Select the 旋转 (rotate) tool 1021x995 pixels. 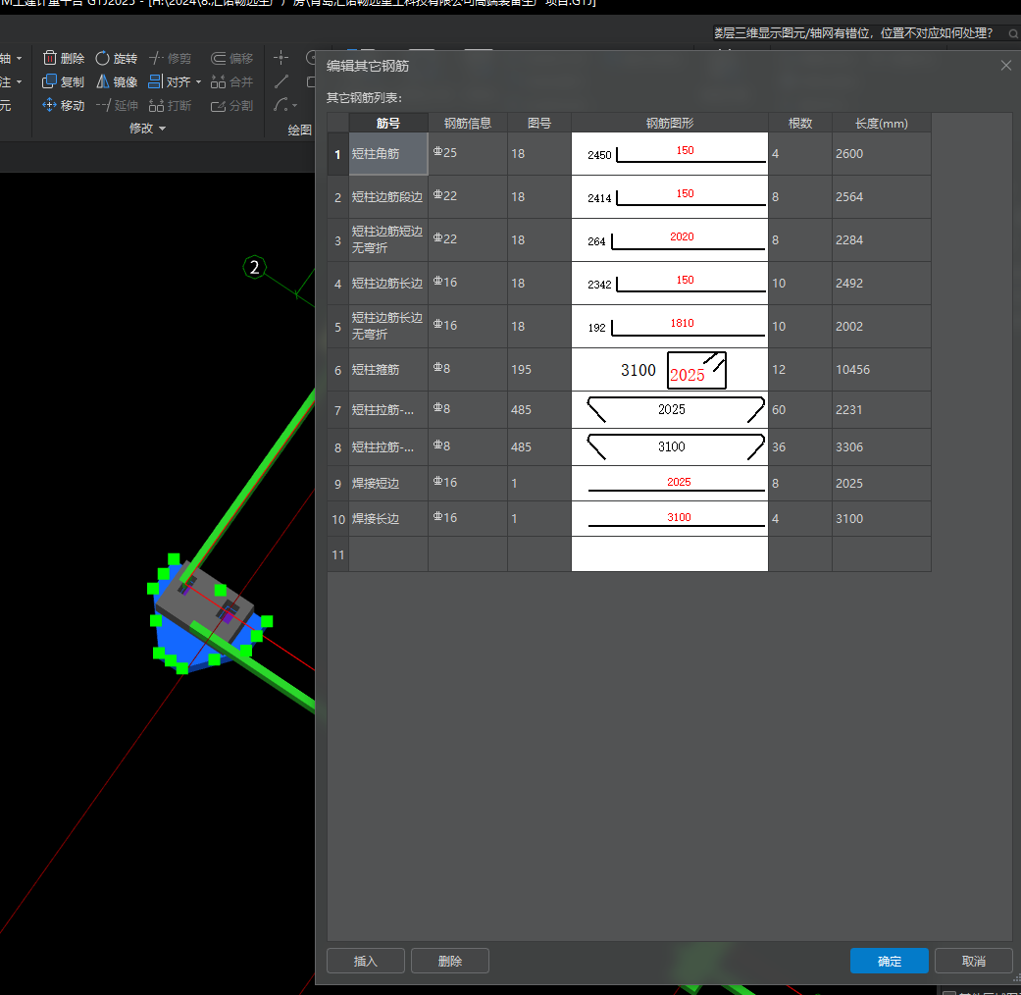[116, 59]
